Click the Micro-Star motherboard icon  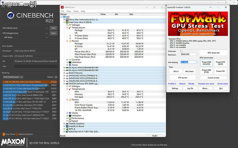click(x=67, y=19)
